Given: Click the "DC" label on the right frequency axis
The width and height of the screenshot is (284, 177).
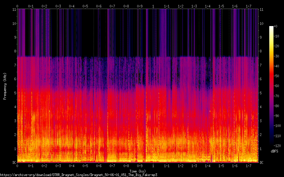Looking at the screenshot, I should coord(262,162).
